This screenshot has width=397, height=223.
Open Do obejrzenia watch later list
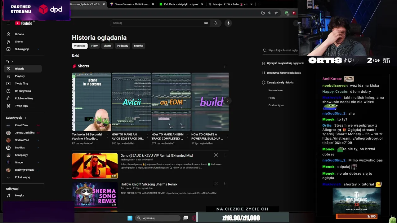23,91
